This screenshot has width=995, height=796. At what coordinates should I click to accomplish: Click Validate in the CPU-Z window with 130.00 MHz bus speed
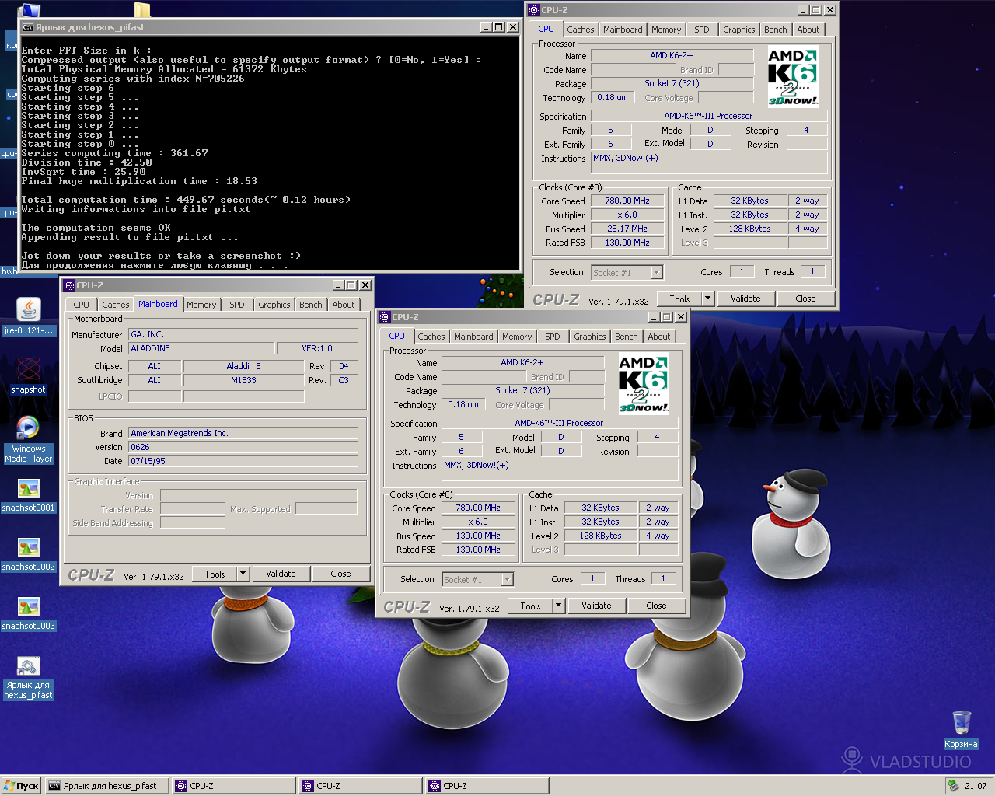point(596,606)
